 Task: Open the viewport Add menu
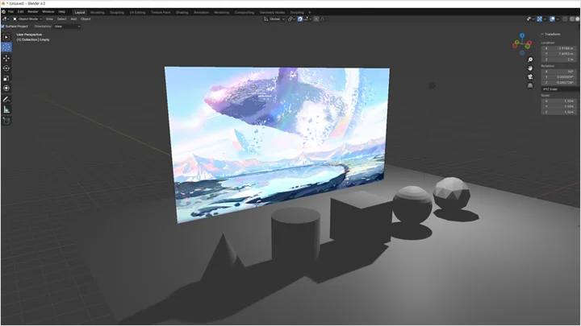pyautogui.click(x=73, y=19)
